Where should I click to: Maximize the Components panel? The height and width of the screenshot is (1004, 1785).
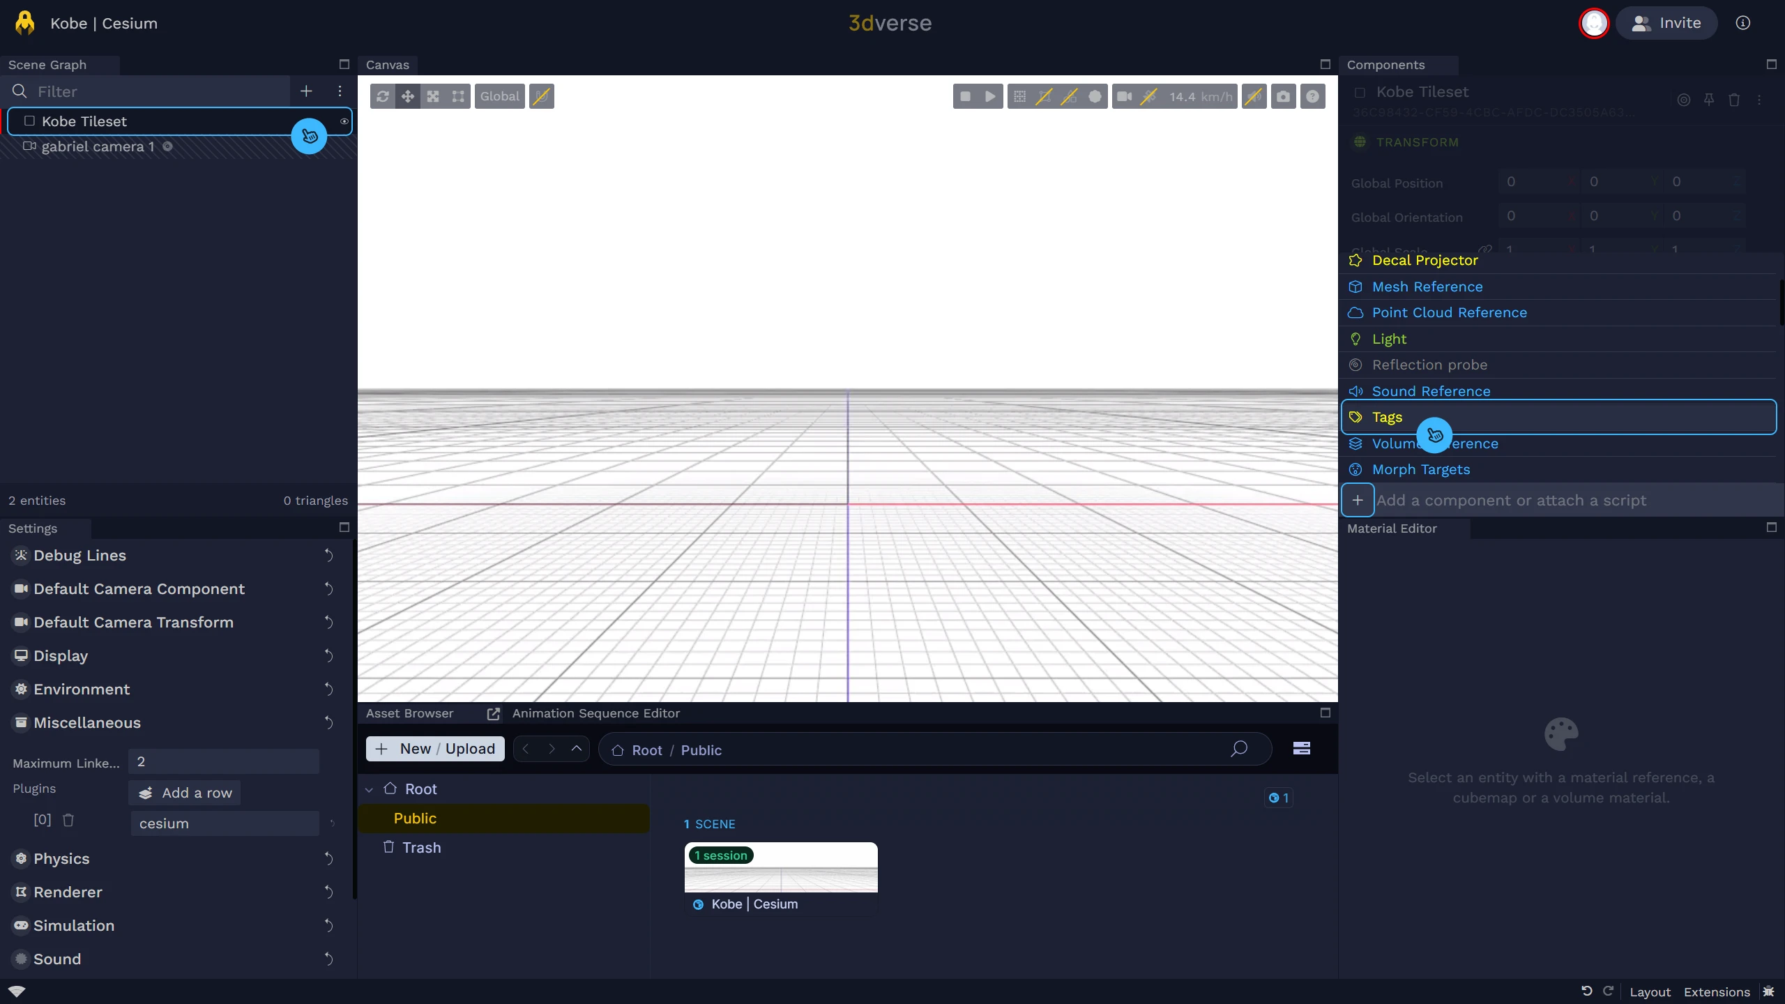click(1771, 64)
